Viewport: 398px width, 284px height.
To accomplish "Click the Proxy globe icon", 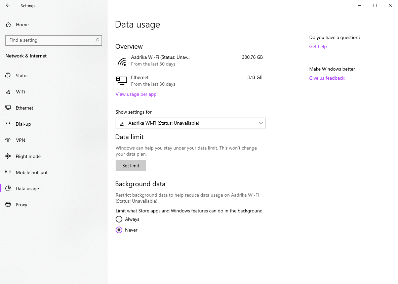I will click(x=8, y=205).
